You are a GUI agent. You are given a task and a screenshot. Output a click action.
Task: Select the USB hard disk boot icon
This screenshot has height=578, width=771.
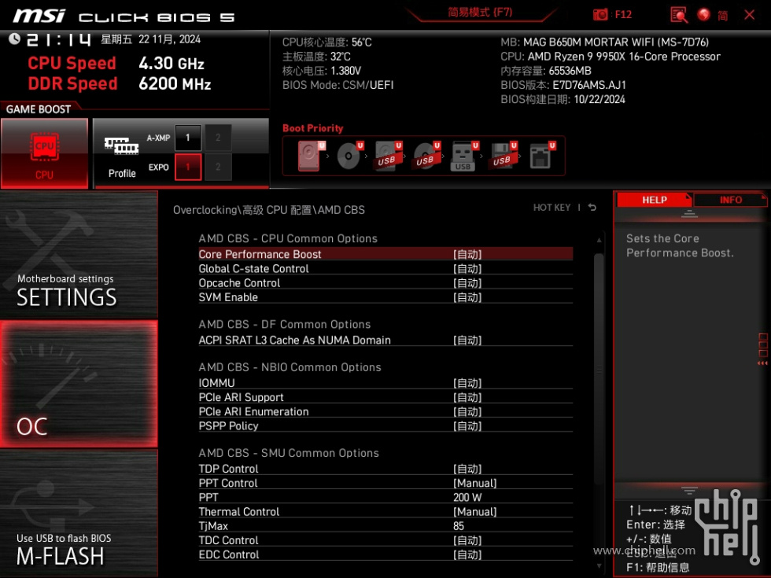point(388,156)
